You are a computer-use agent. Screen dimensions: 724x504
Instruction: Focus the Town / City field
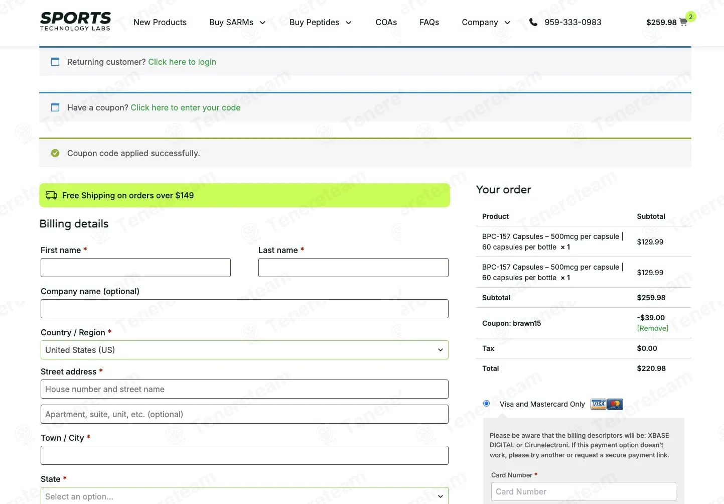(244, 455)
